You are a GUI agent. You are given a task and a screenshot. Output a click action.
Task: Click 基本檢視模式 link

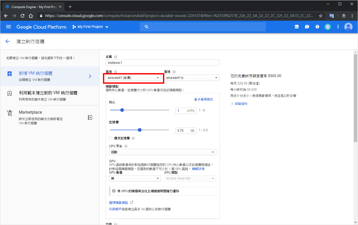[x=204, y=99]
